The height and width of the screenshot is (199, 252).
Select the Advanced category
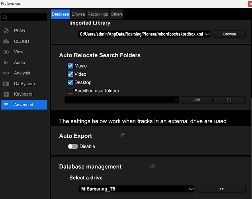point(24,105)
